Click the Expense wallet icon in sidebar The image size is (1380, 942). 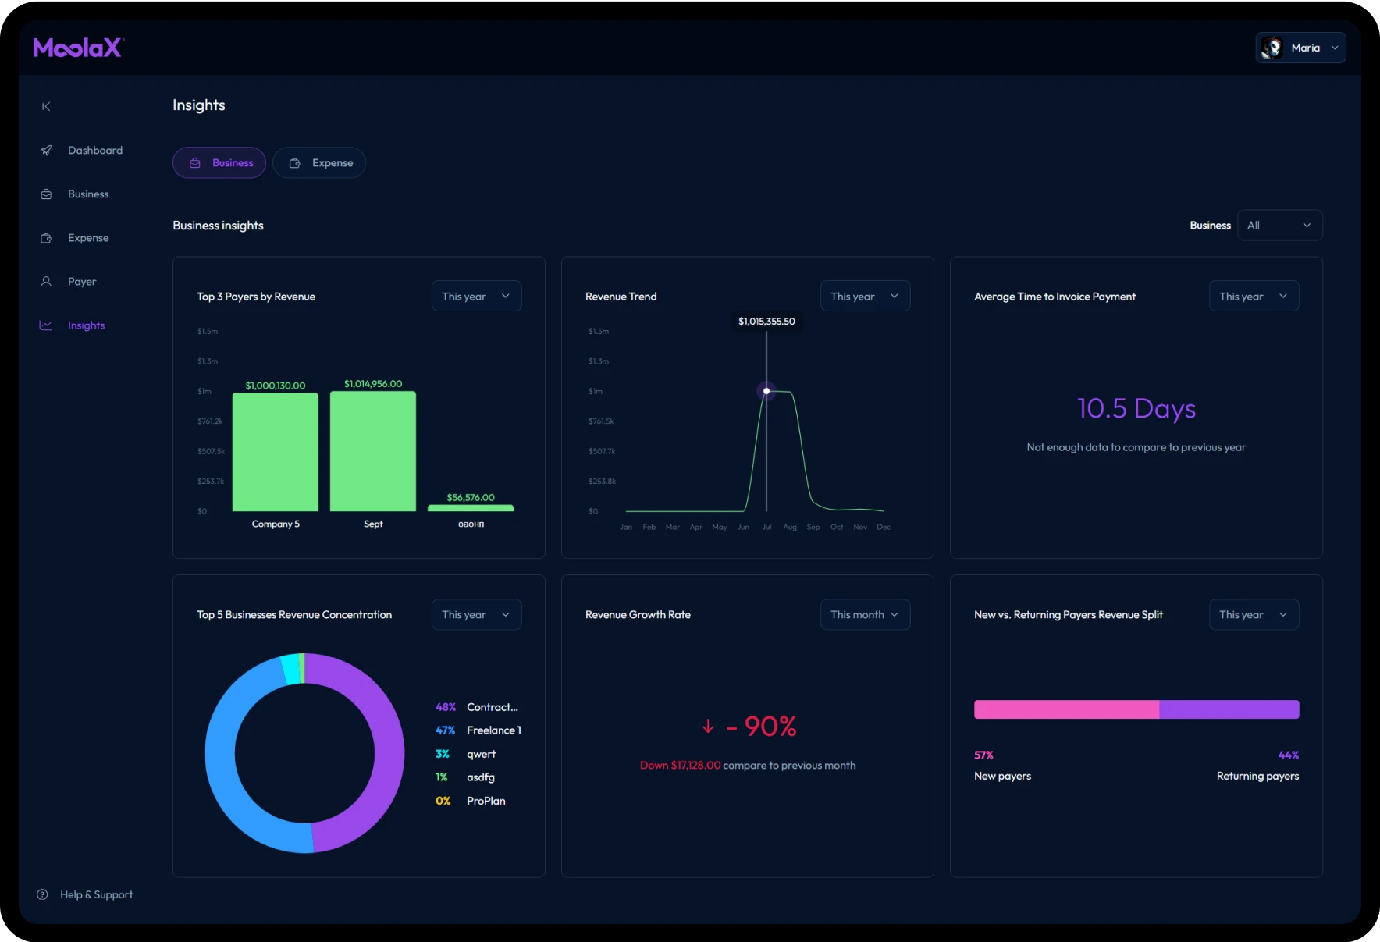tap(46, 238)
